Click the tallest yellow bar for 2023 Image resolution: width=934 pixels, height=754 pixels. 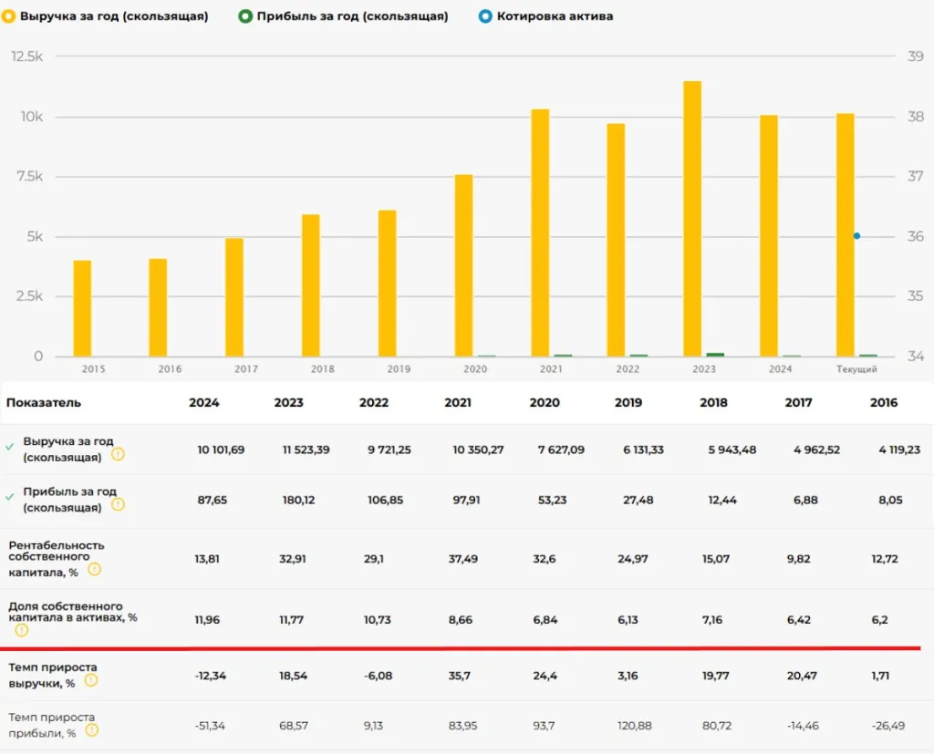[x=692, y=219]
